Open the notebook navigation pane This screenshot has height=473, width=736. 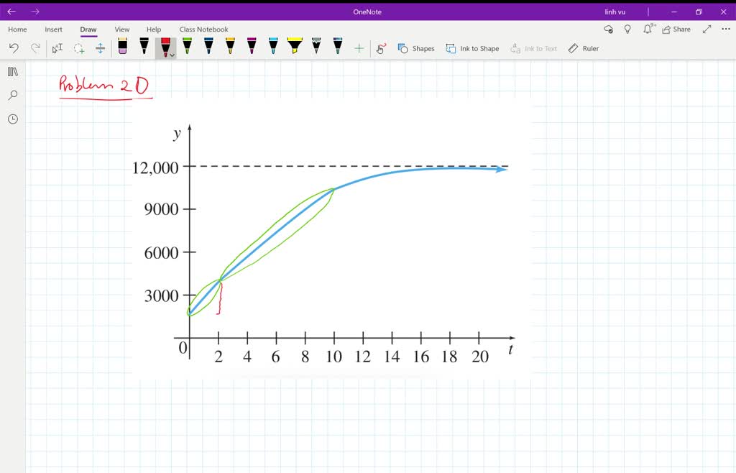(x=12, y=72)
